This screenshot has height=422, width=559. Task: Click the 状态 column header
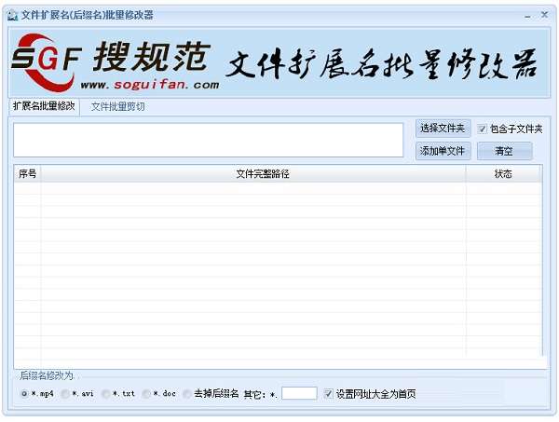(504, 173)
